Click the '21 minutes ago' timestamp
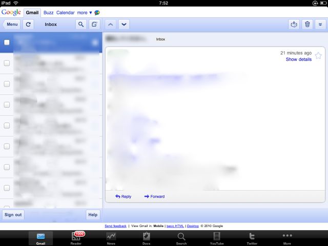This screenshot has height=246, width=328. pyautogui.click(x=296, y=53)
